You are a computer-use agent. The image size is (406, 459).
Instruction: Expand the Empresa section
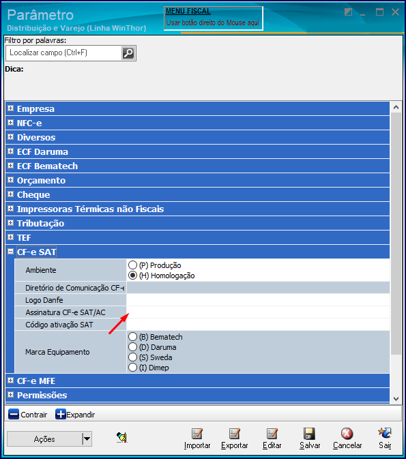(10, 108)
